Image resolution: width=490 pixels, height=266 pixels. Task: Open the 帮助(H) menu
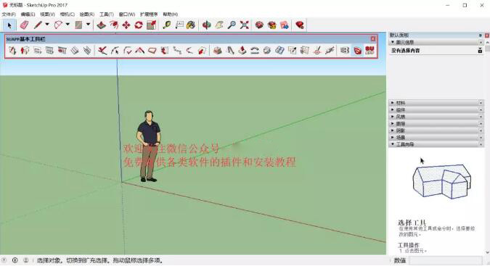pyautogui.click(x=171, y=14)
